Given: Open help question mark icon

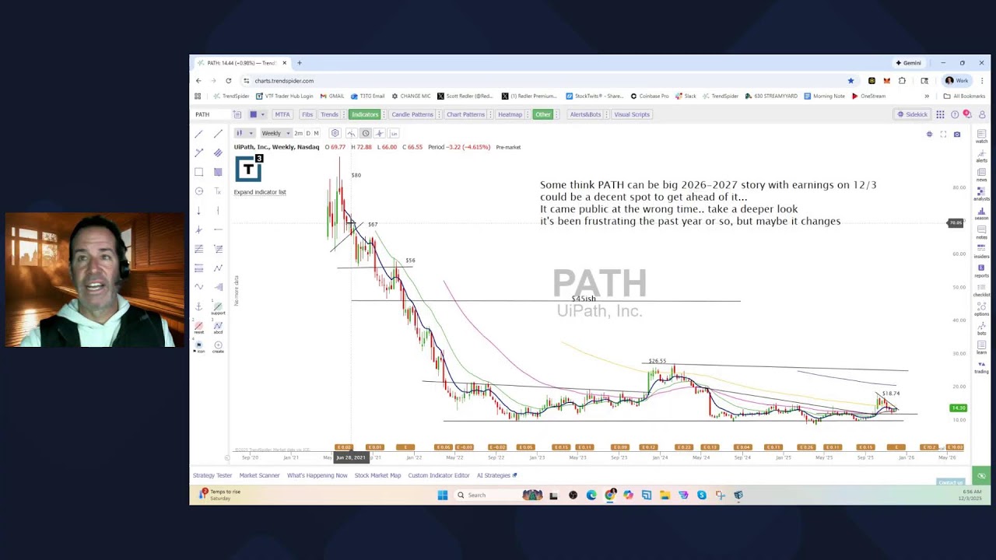Looking at the screenshot, I should click(955, 114).
